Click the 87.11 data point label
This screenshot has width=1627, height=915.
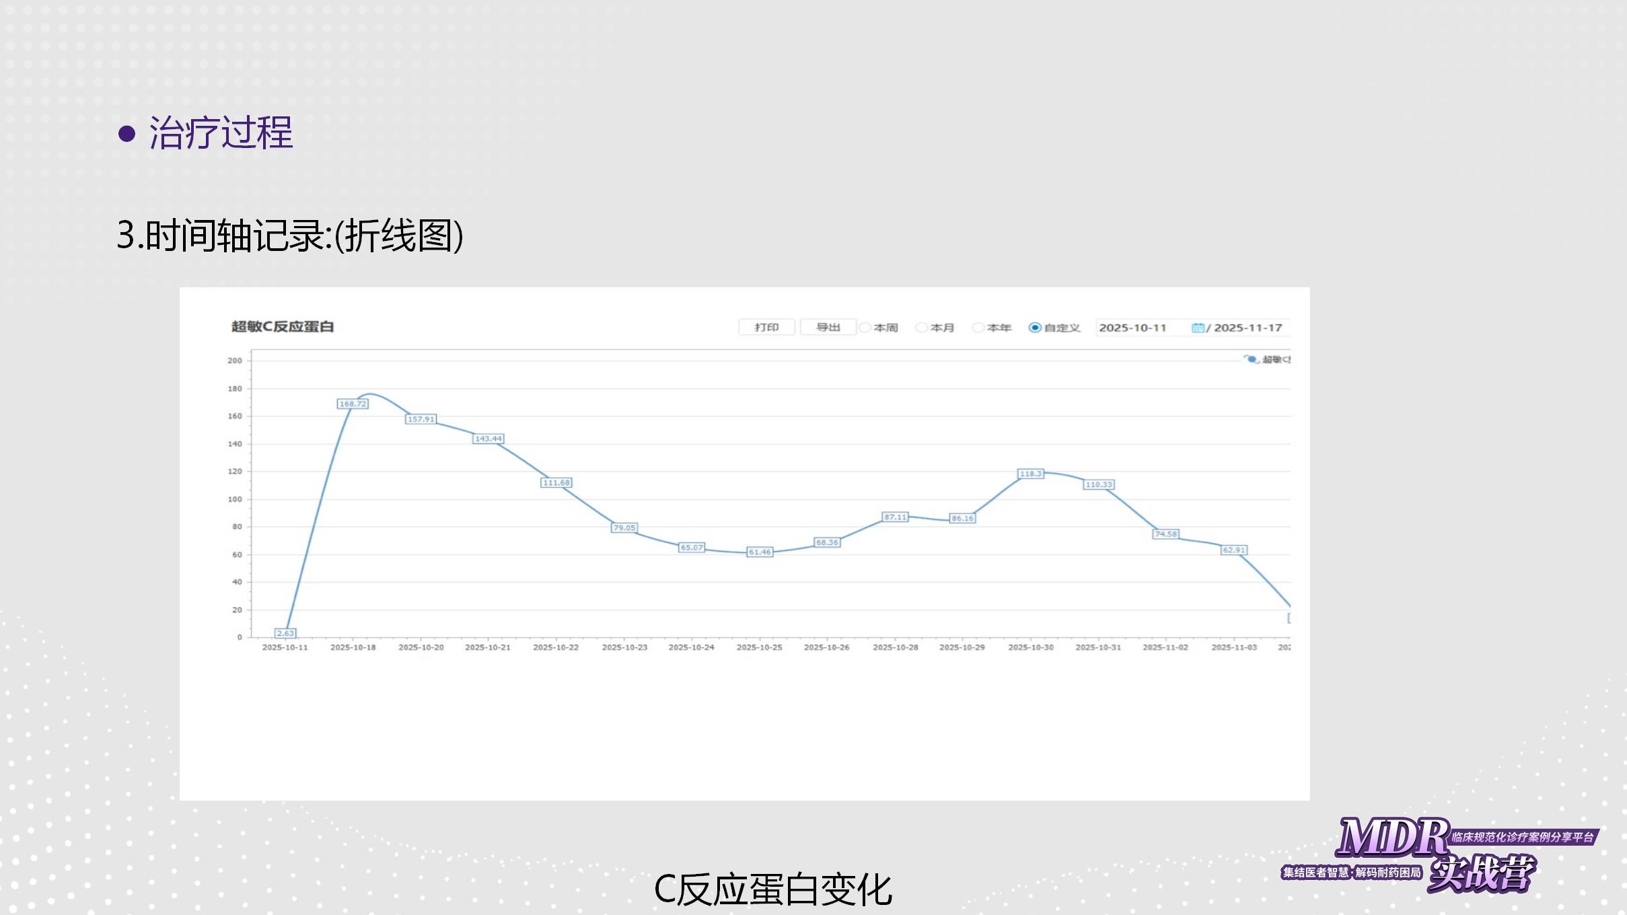click(x=895, y=517)
